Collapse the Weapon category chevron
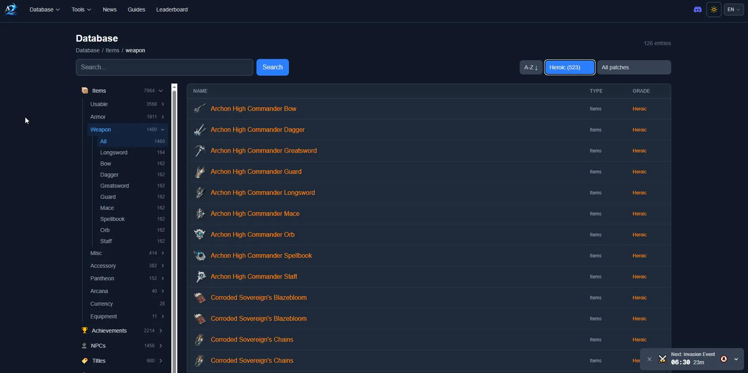The width and height of the screenshot is (748, 373). [163, 129]
